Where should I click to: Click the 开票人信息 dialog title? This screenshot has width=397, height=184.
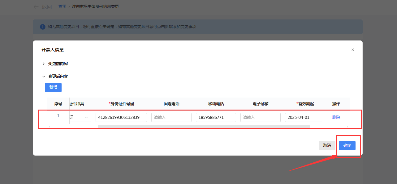click(53, 50)
